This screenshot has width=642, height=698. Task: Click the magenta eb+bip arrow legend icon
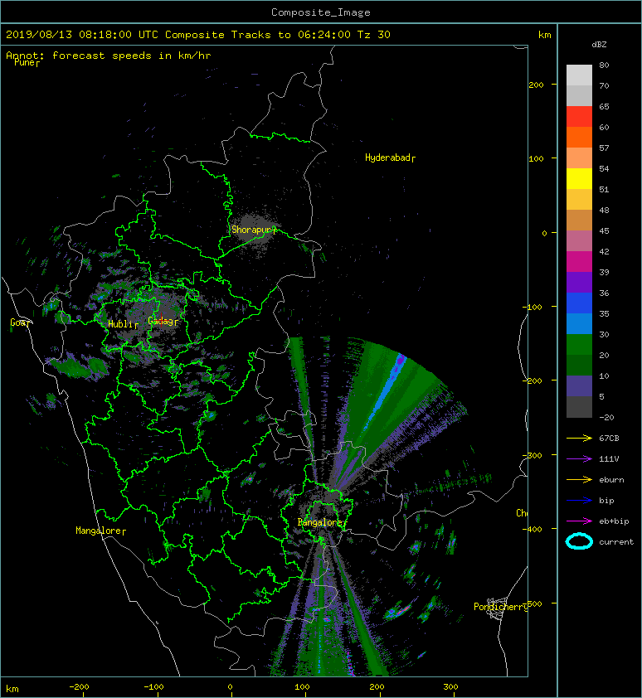(x=579, y=521)
